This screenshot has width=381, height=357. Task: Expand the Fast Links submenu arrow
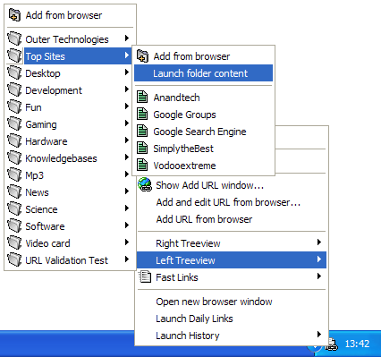tap(319, 276)
